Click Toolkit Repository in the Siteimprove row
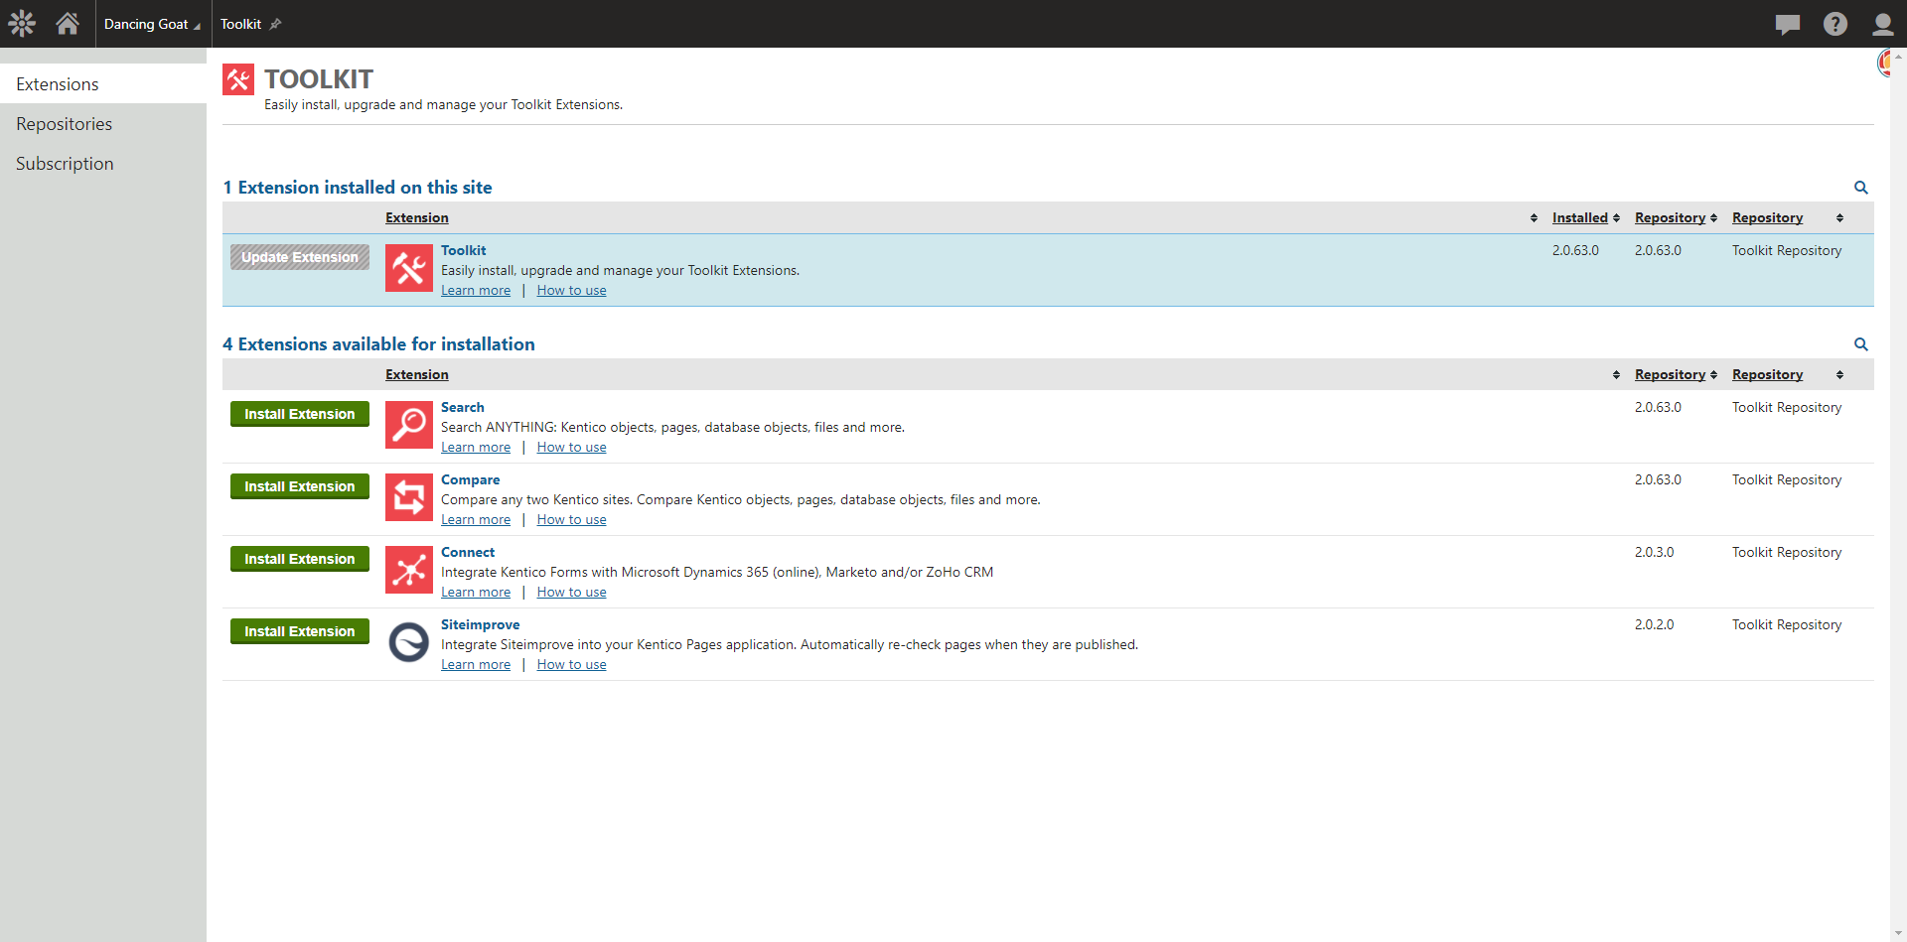 click(1787, 625)
